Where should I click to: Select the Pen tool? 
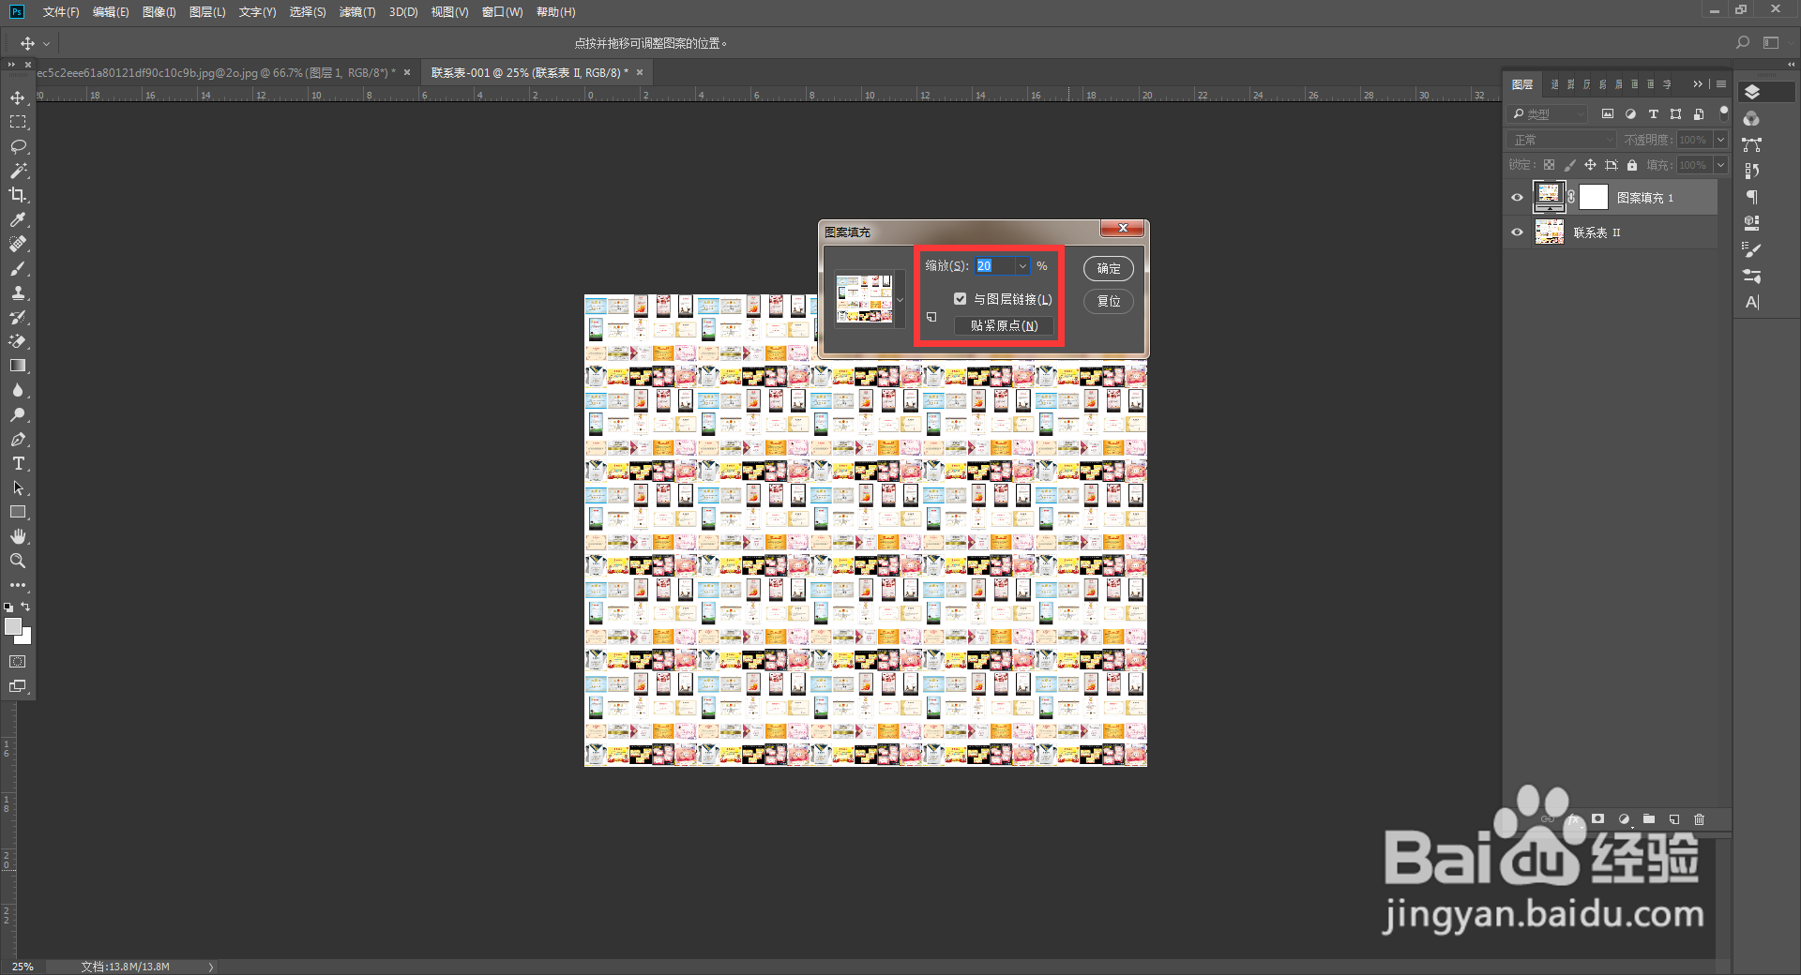coord(18,439)
